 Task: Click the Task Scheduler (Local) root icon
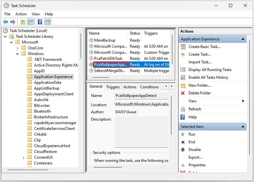click(x=5, y=30)
